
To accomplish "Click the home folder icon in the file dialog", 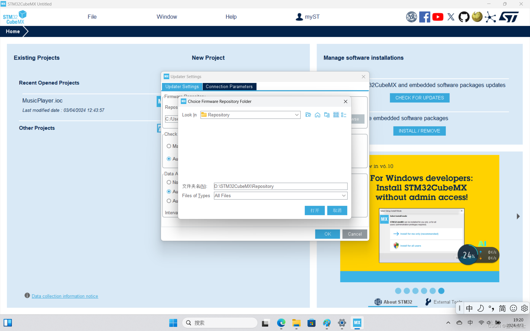I will (x=317, y=115).
